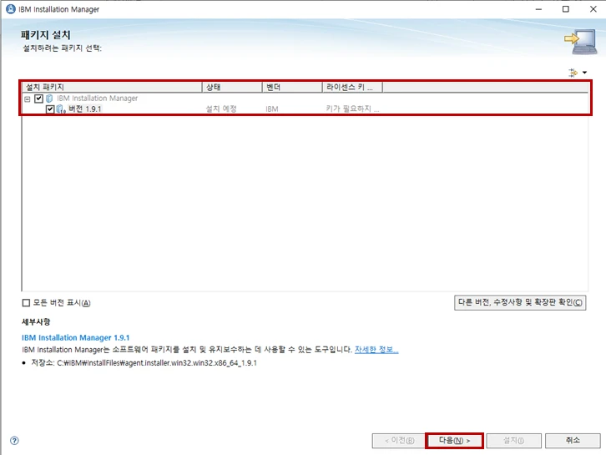Click the 취소 (Cancel) button
Image resolution: width=606 pixels, height=455 pixels.
pyautogui.click(x=572, y=440)
